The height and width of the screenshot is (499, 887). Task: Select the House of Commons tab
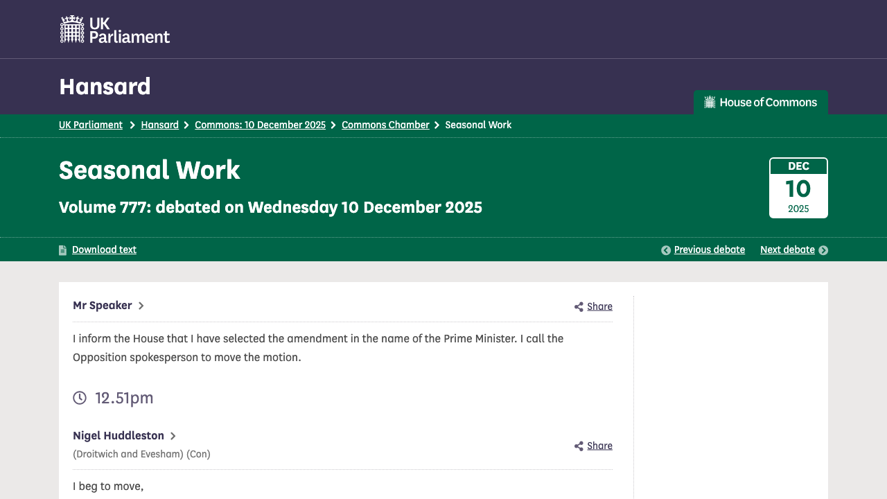click(x=760, y=103)
